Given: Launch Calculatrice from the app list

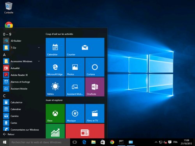Looking at the screenshot, I should click(16, 102).
